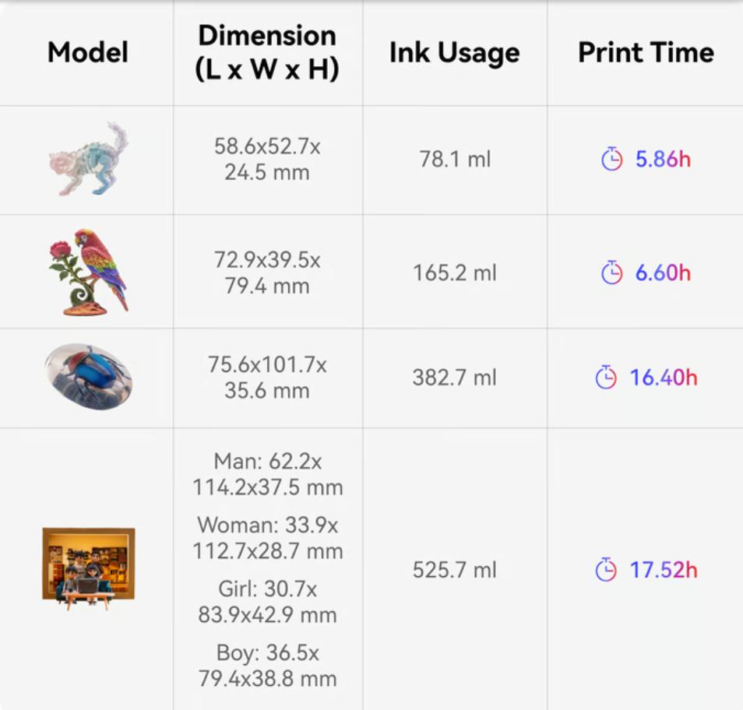Click the 75.6x101.7x35.6 mm dimension cell
The image size is (743, 710).
pos(267,378)
